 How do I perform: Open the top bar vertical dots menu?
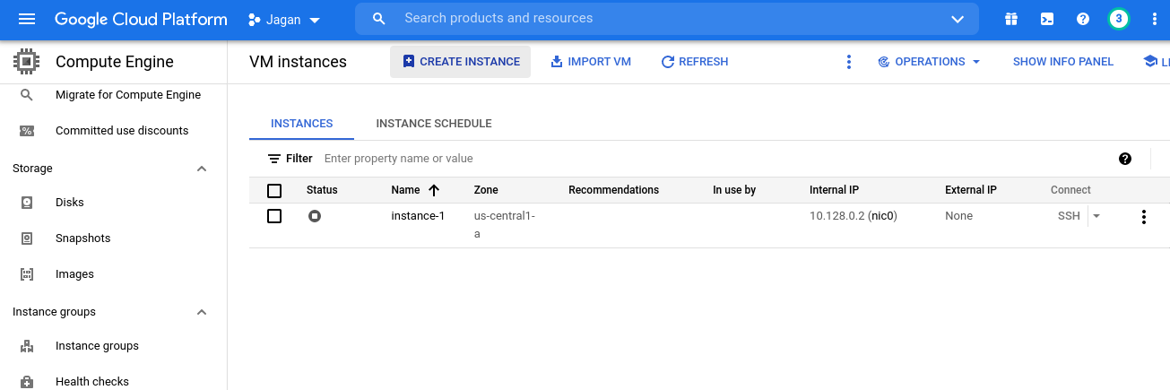[x=1155, y=19]
